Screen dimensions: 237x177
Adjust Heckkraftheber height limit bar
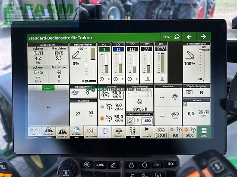click(93, 65)
